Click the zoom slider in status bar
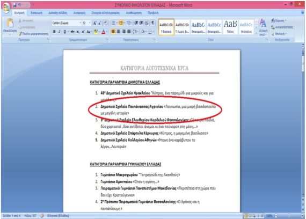Screen dimensions: 306x219 click(x=289, y=216)
